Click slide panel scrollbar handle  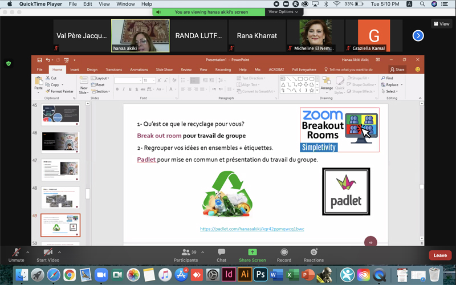click(88, 194)
